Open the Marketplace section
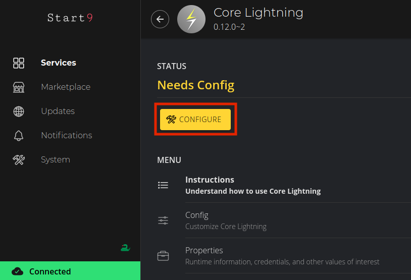The image size is (411, 280). click(x=66, y=87)
